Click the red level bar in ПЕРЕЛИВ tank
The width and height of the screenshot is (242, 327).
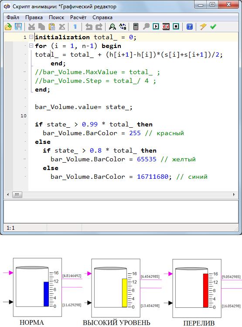(x=205, y=290)
